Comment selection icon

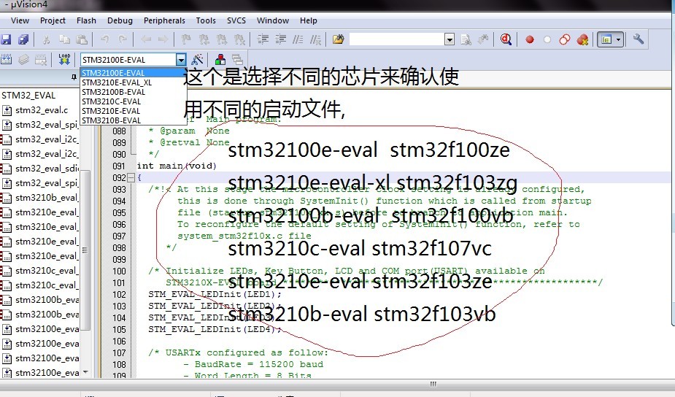(x=298, y=39)
